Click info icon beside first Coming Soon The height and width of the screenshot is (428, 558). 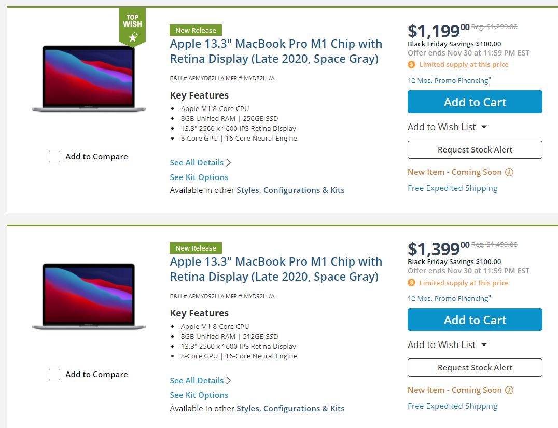[x=509, y=172]
